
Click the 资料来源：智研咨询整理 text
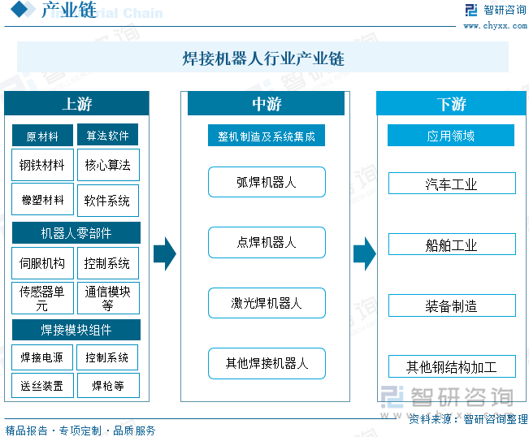468,419
